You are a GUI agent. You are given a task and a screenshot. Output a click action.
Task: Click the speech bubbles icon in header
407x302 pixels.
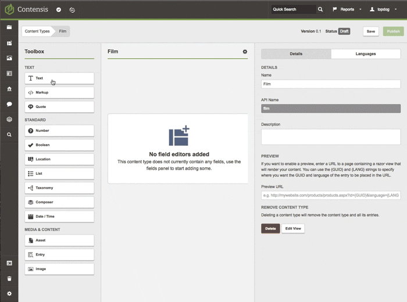[72, 10]
